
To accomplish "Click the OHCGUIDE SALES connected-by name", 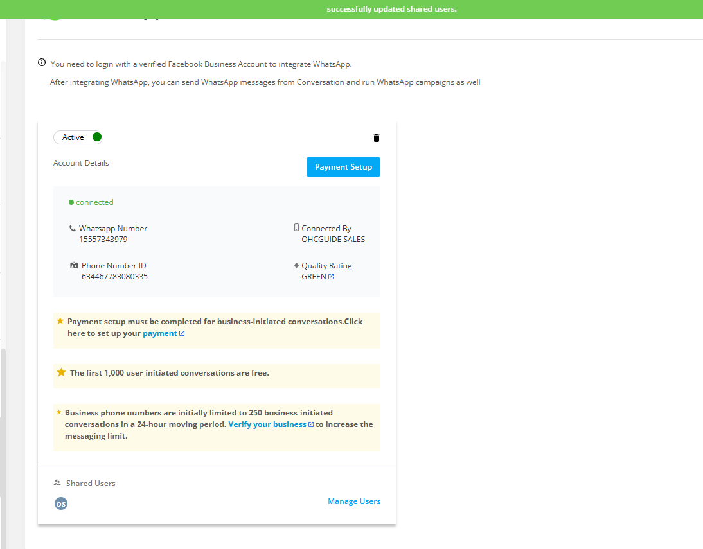I will click(333, 240).
